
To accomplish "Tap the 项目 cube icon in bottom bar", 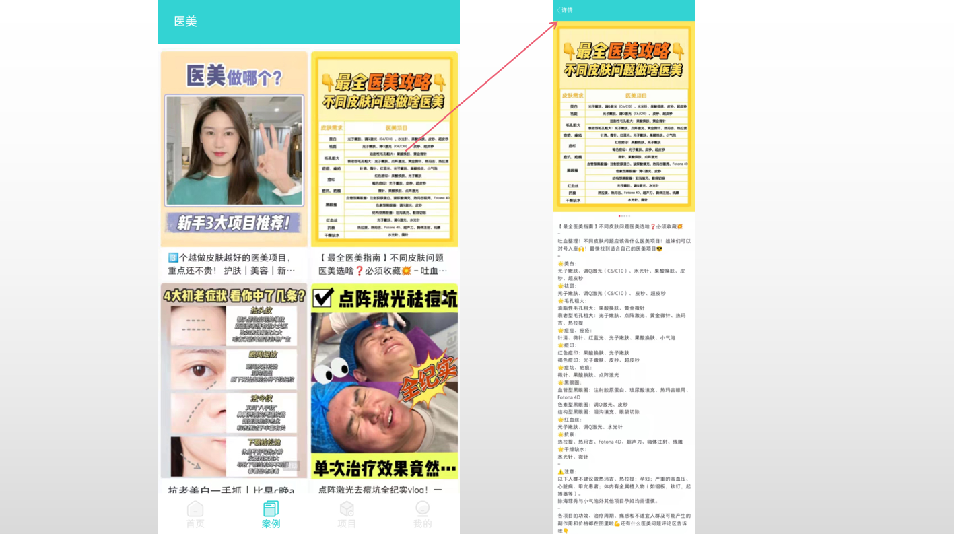I will pyautogui.click(x=347, y=508).
